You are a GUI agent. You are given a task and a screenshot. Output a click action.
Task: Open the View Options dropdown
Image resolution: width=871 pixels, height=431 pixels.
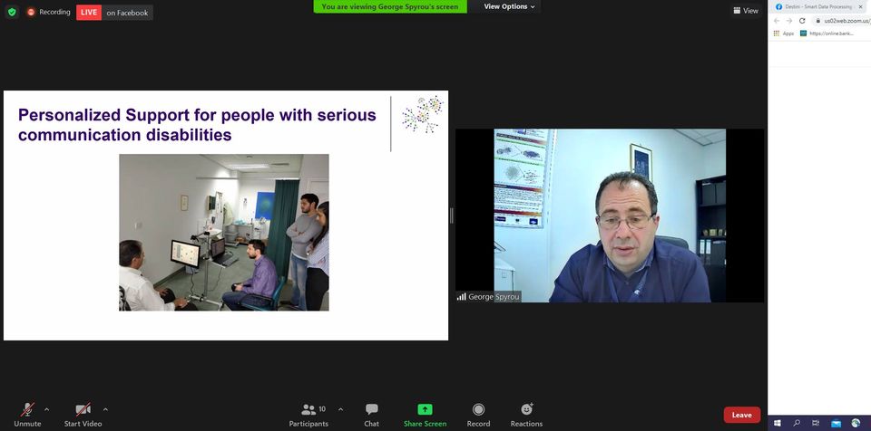pyautogui.click(x=509, y=6)
